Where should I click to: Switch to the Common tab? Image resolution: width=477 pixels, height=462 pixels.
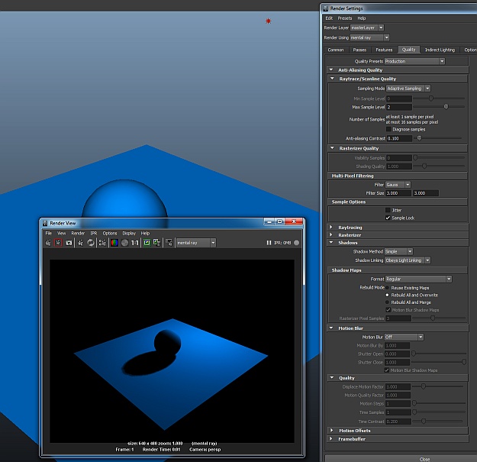(336, 50)
